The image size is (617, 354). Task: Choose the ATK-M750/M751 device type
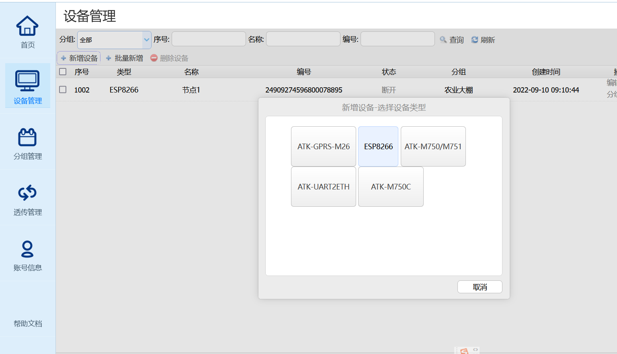433,146
